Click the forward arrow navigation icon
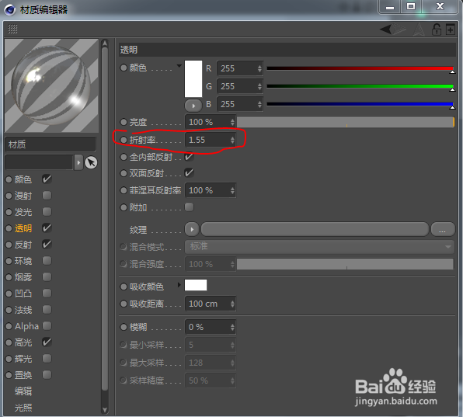The width and height of the screenshot is (463, 417). pyautogui.click(x=399, y=29)
